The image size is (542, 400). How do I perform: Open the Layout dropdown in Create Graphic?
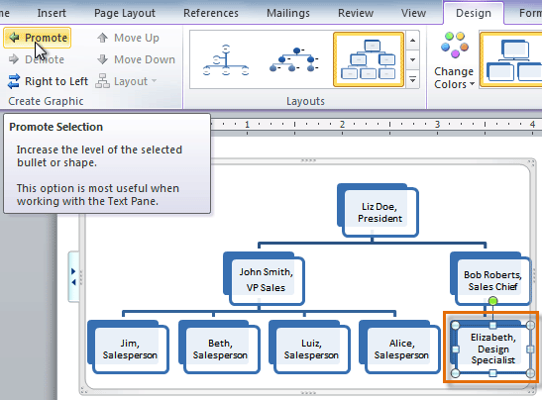126,81
